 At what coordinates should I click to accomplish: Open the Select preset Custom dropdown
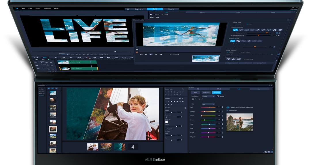[x=208, y=96]
